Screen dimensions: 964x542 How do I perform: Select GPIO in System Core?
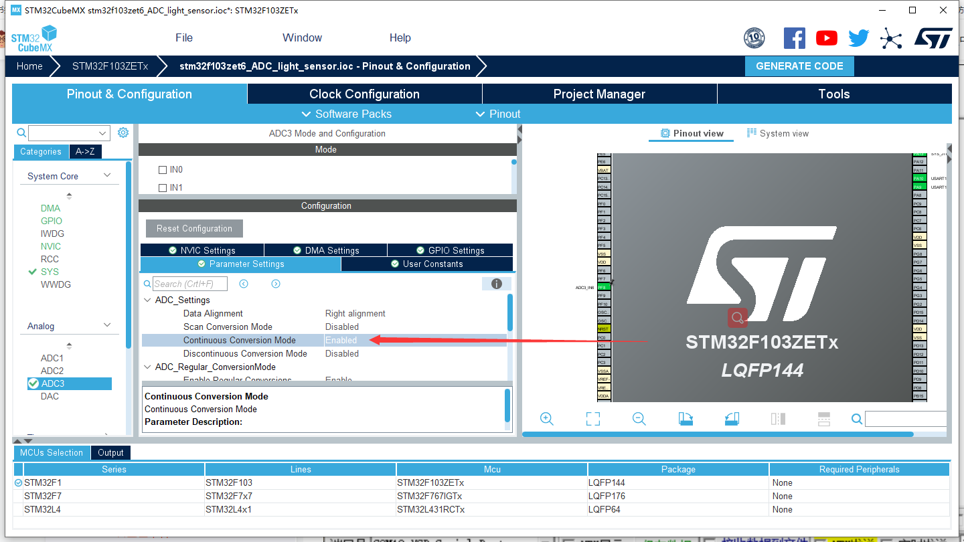52,221
